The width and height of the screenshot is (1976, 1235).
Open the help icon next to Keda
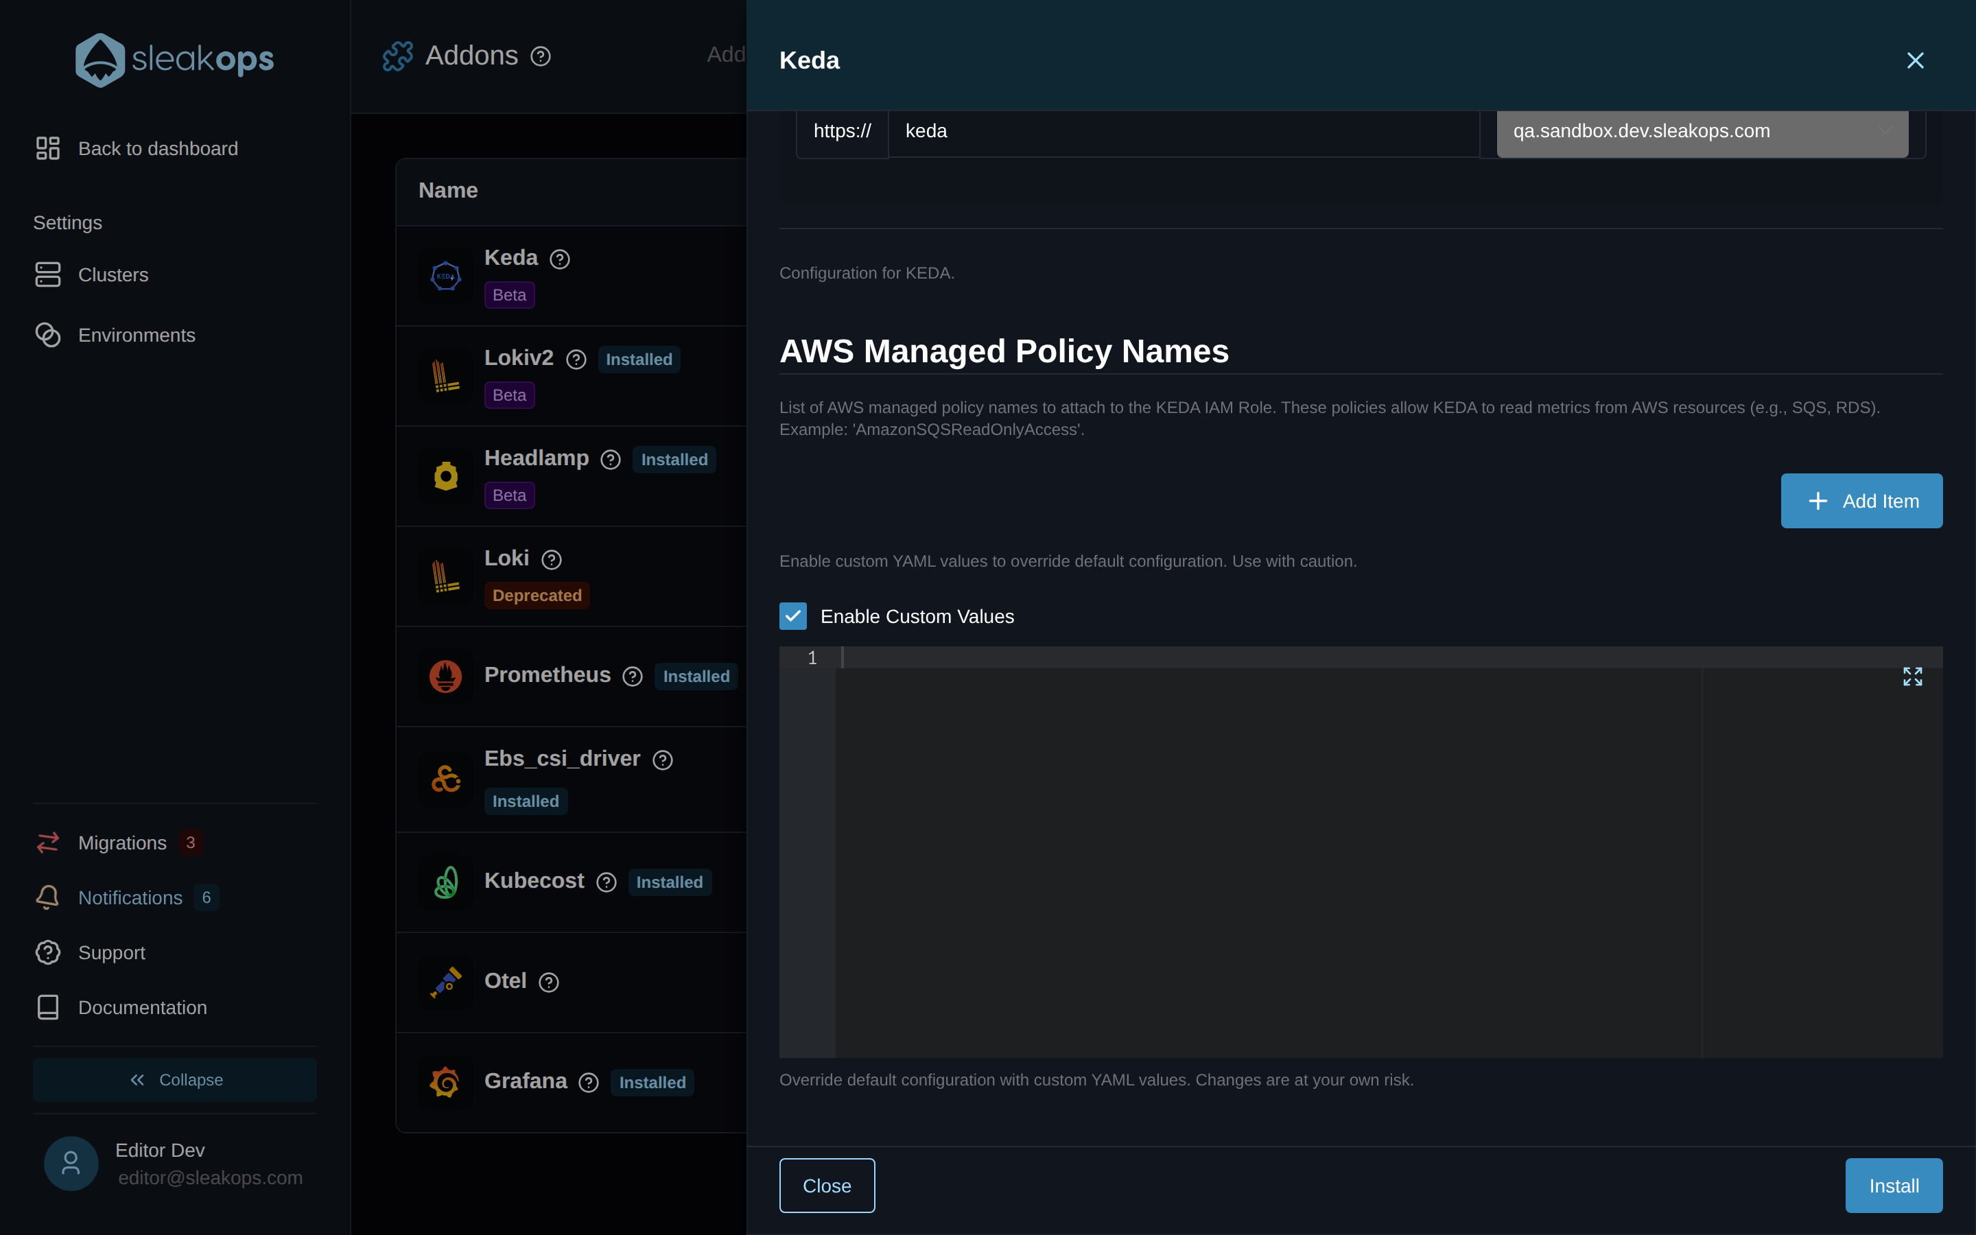point(560,259)
